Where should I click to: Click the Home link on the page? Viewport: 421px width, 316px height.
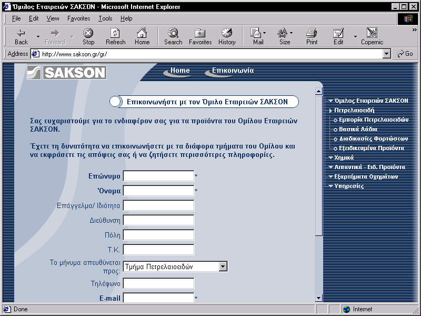coord(180,71)
